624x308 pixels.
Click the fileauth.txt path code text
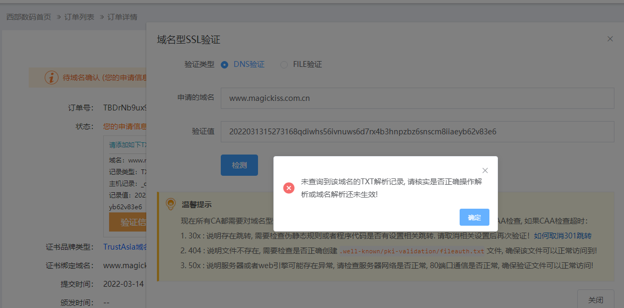(x=412, y=251)
